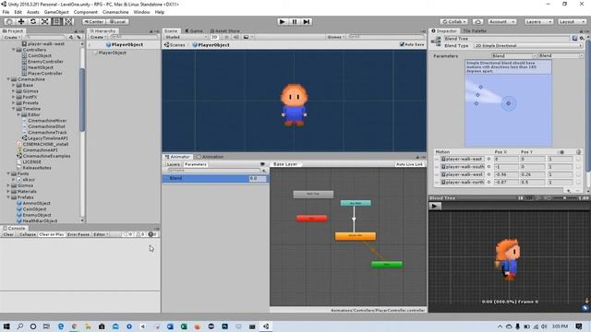Switch to the Asset Store tab
The height and width of the screenshot is (332, 591).
click(x=225, y=30)
